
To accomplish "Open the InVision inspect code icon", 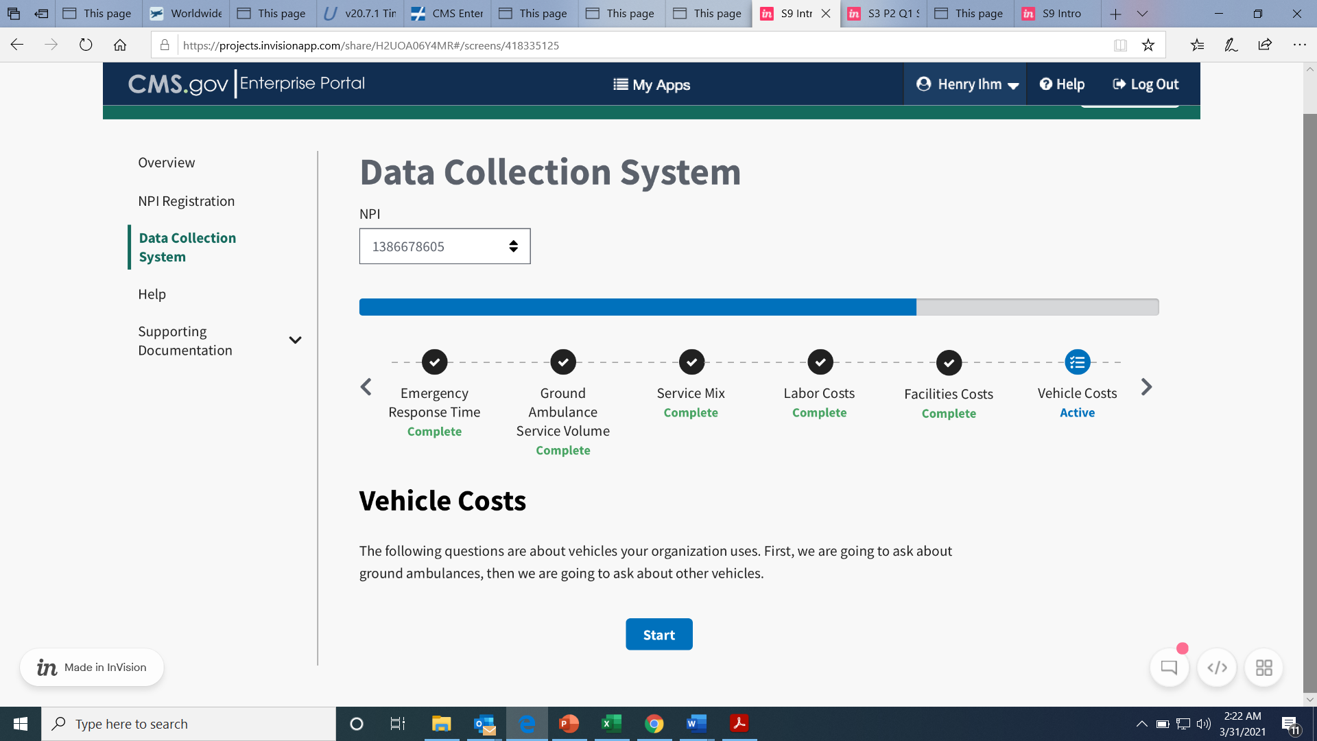I will tap(1217, 668).
